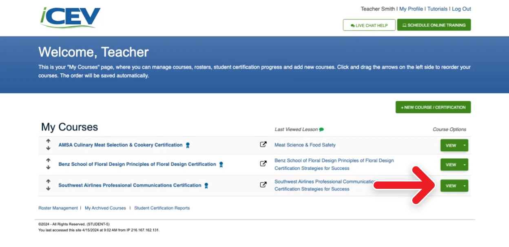This screenshot has height=247, width=509.
Task: Click the up arrow for Southwest Airlines course
Action: (x=48, y=181)
